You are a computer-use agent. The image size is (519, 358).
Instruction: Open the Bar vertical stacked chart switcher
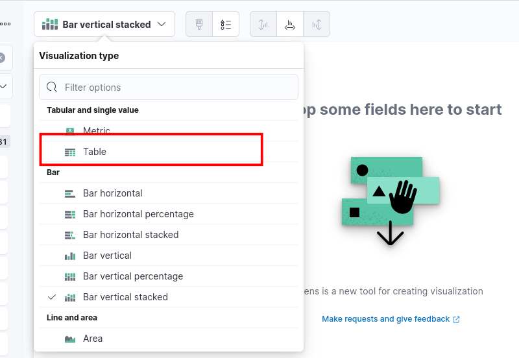point(104,25)
